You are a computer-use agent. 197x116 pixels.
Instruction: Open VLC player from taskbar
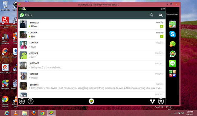tap(15, 113)
